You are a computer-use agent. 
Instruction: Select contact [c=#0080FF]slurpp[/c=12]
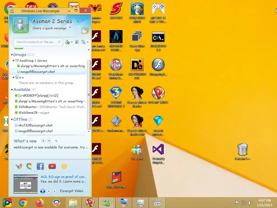pos(38,96)
